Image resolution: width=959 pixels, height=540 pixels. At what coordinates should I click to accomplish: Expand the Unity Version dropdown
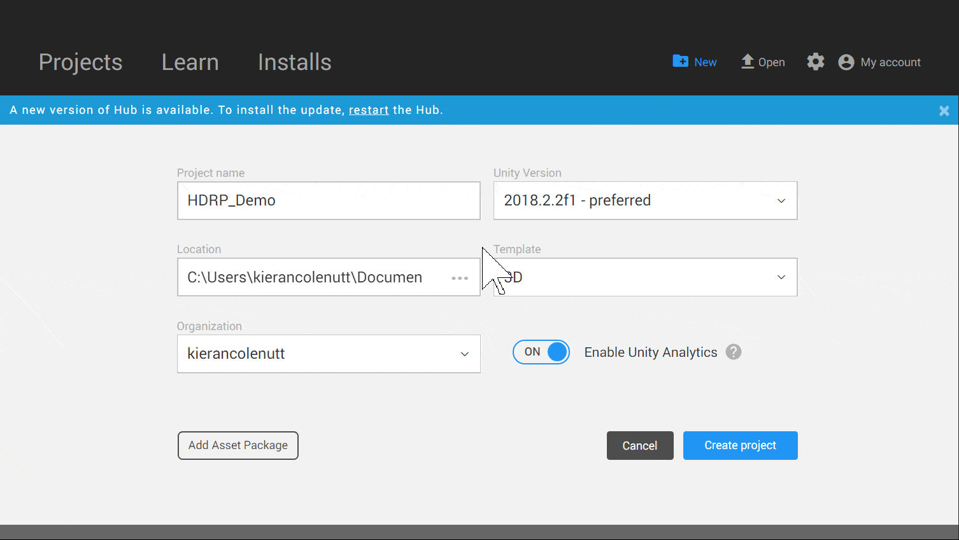point(645,200)
